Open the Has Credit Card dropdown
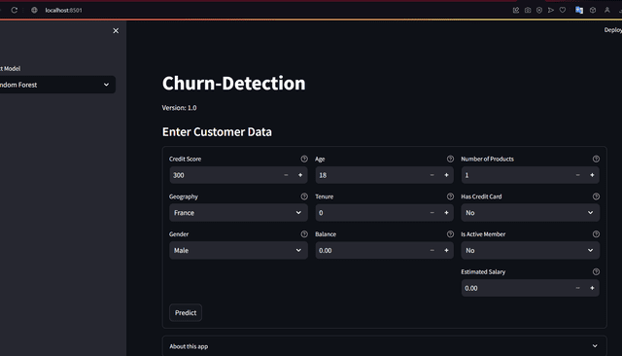This screenshot has height=356, width=622. pyautogui.click(x=530, y=213)
